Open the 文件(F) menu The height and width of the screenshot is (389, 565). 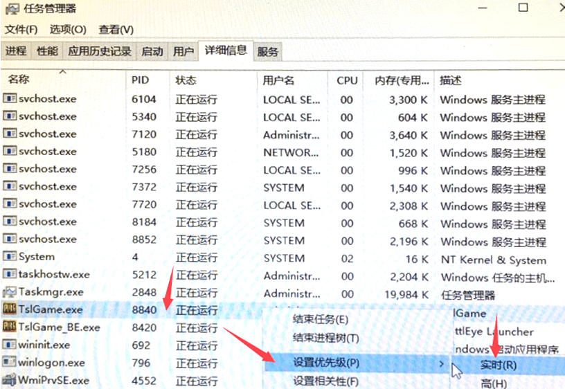point(21,30)
